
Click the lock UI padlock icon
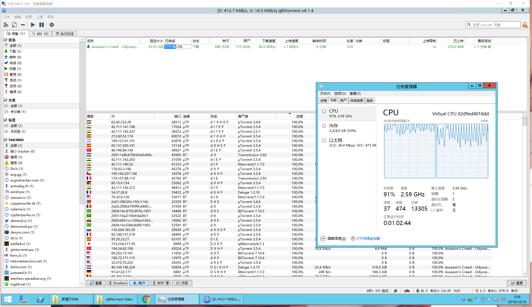pos(525,25)
